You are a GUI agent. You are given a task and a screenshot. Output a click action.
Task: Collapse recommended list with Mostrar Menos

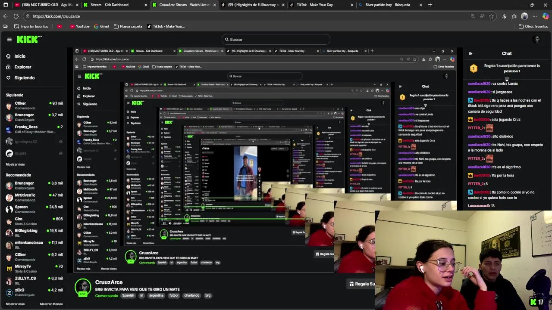[x=51, y=304]
